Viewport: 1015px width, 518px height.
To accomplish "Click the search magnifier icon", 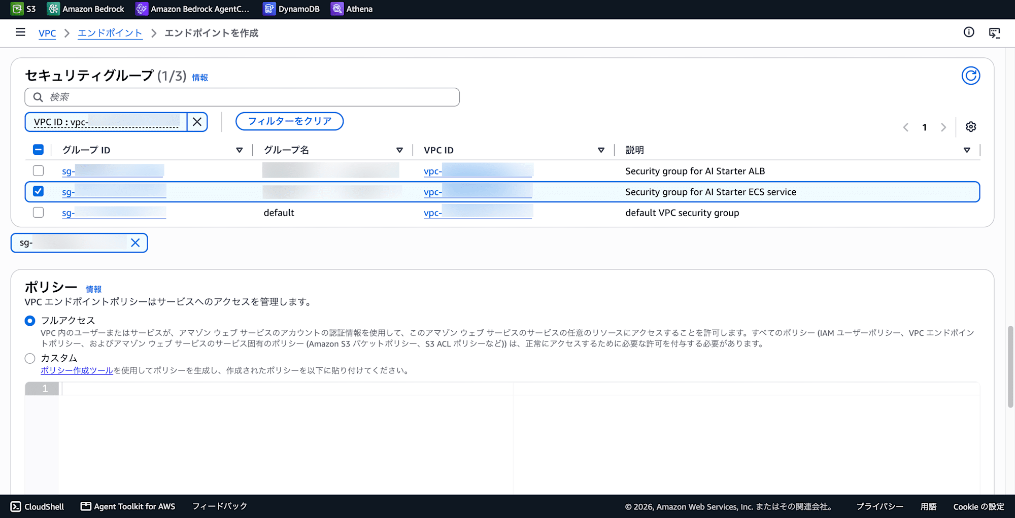I will (x=38, y=97).
